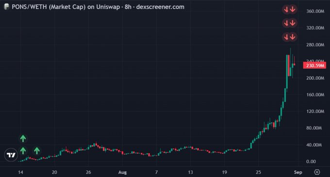Screen dimensions: 330x177
Task: Click the 7 date axis label
Action: click(x=156, y=172)
